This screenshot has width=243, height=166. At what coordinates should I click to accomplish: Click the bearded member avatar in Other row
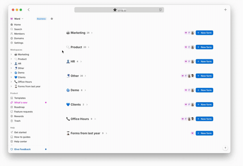(x=192, y=76)
